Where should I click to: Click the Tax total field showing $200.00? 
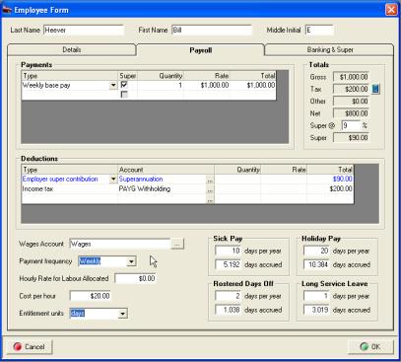pyautogui.click(x=351, y=89)
